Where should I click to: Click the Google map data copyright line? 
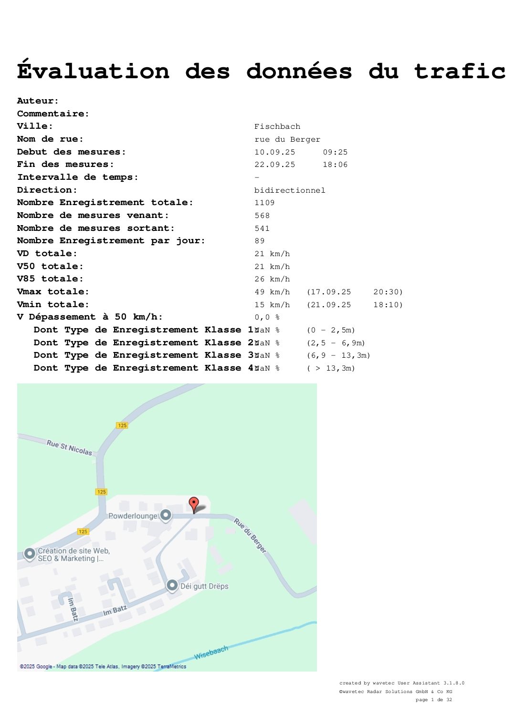coord(103,666)
